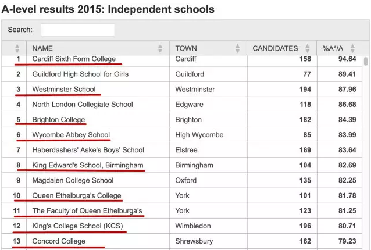Click Brighton College in the table
This screenshot has width=371, height=250.
(59, 120)
